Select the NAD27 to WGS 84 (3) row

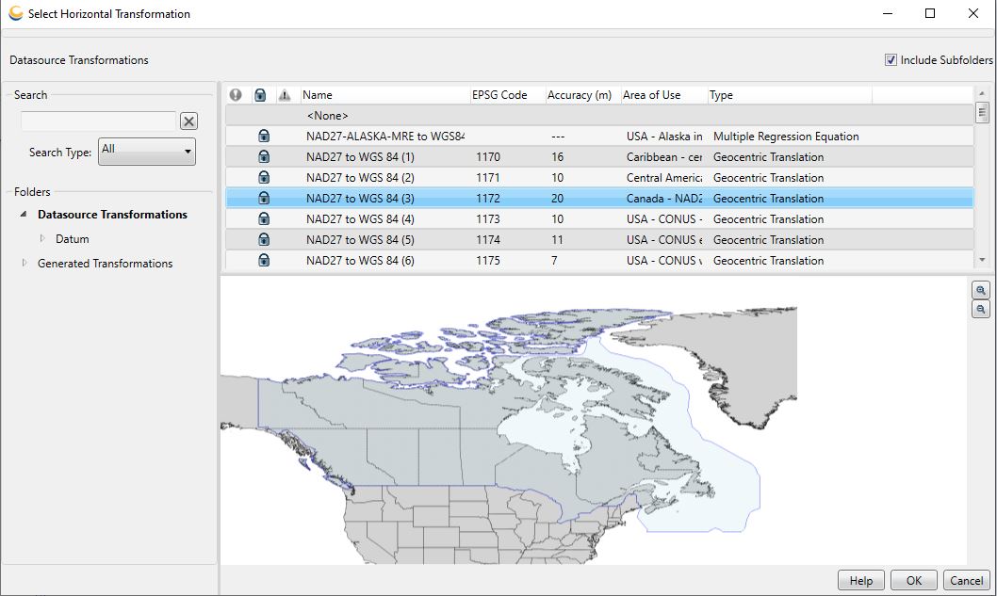pyautogui.click(x=599, y=199)
